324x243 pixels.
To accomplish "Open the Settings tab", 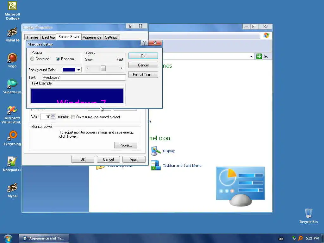I will pyautogui.click(x=111, y=37).
